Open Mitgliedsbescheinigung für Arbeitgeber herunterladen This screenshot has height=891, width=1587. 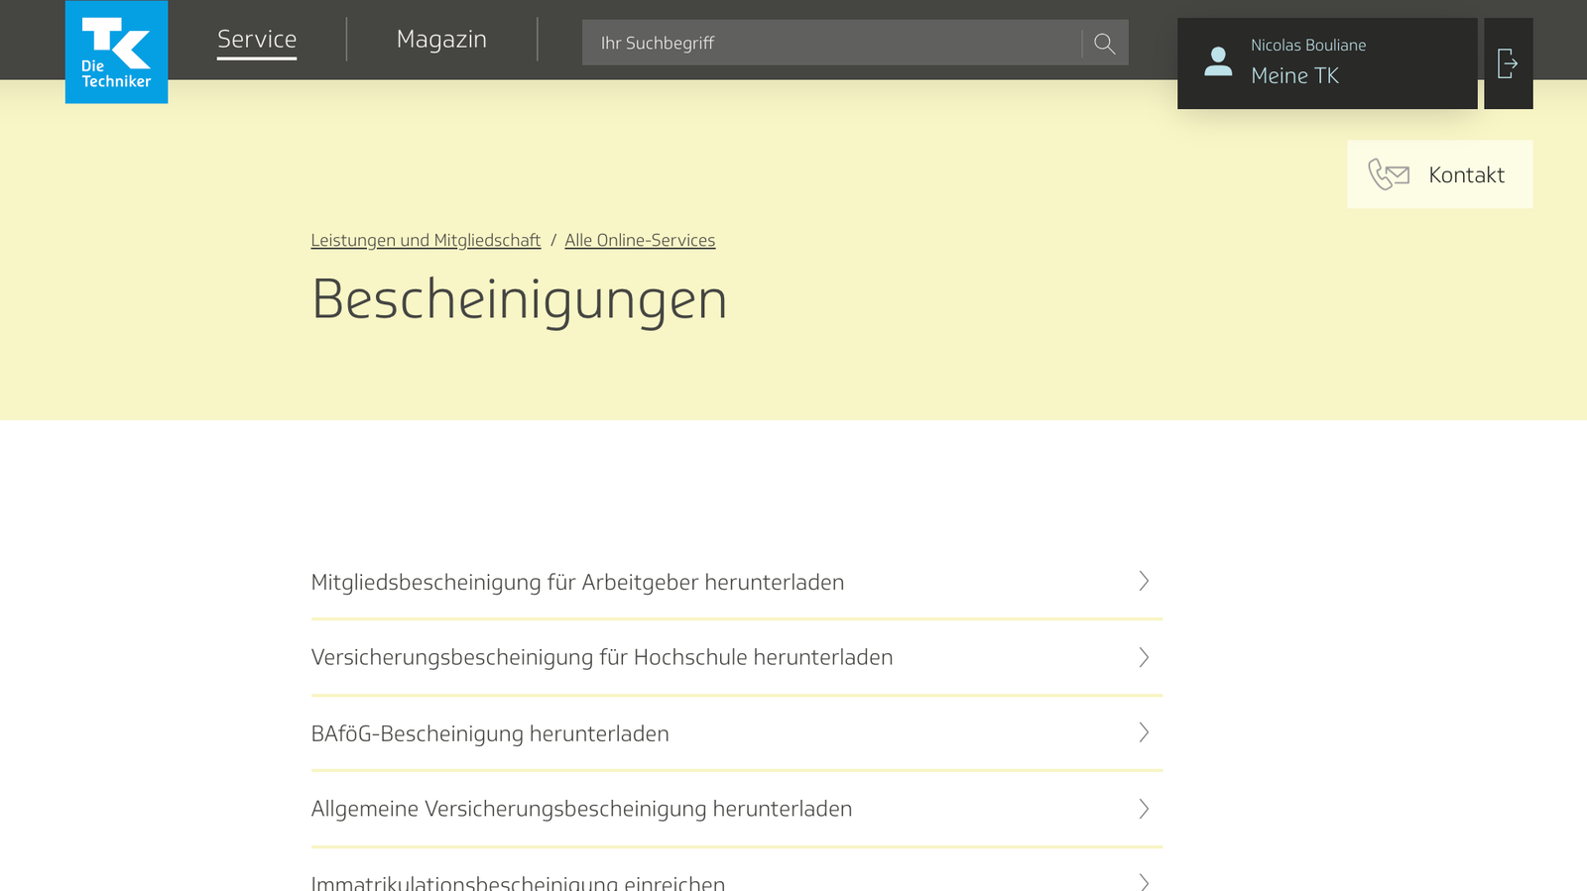click(x=736, y=582)
